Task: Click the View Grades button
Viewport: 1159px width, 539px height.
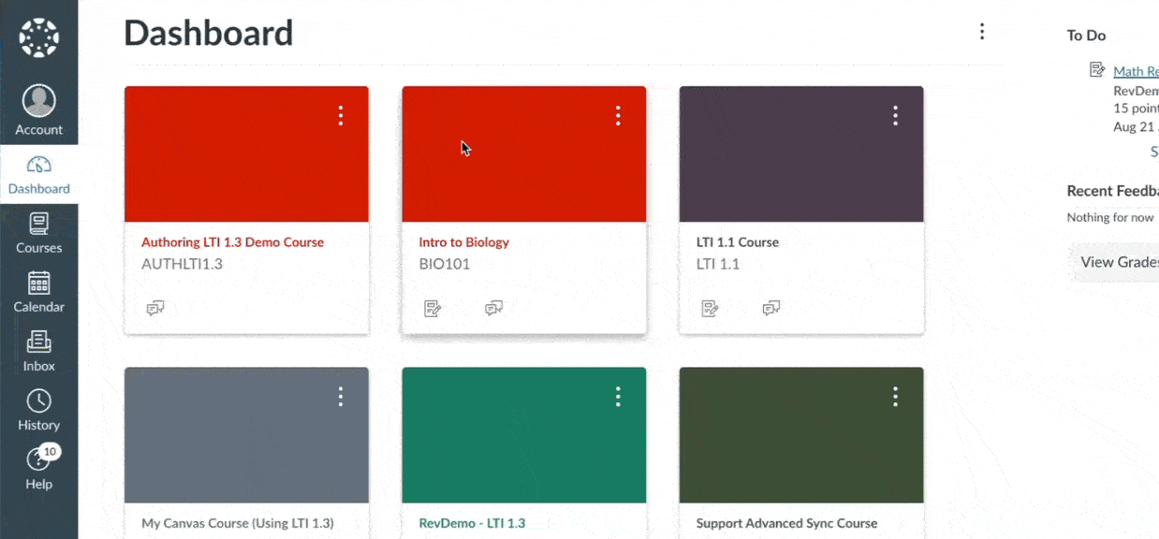Action: [x=1118, y=262]
